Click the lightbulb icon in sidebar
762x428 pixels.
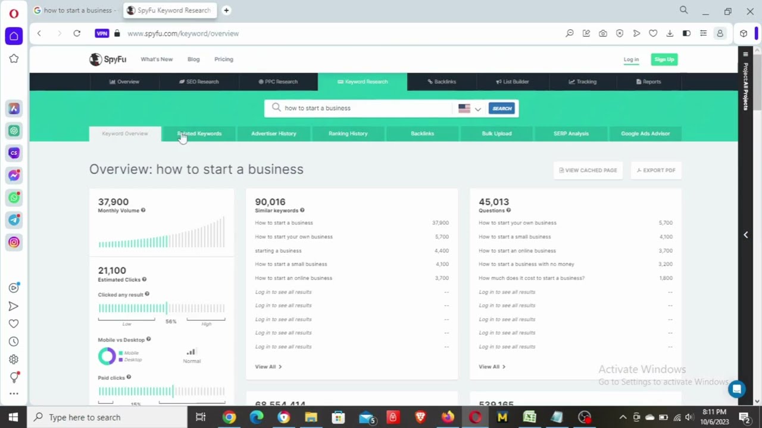14,377
